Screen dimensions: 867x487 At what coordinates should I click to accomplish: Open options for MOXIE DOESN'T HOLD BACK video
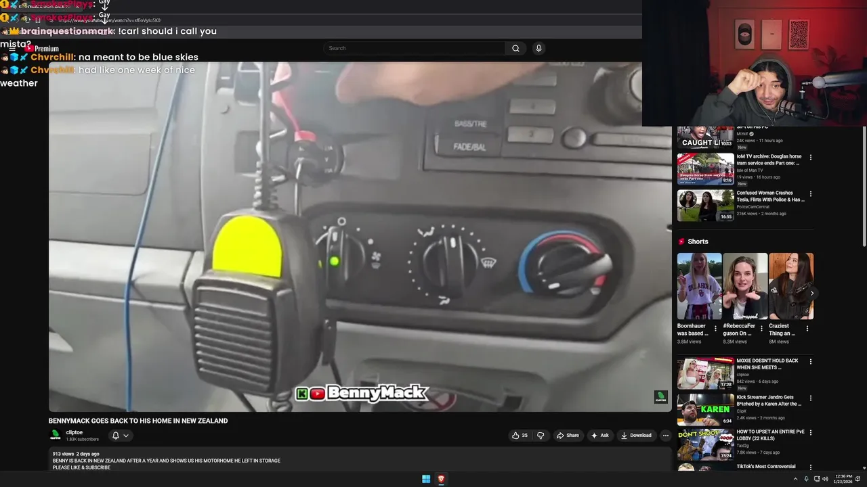(x=810, y=362)
